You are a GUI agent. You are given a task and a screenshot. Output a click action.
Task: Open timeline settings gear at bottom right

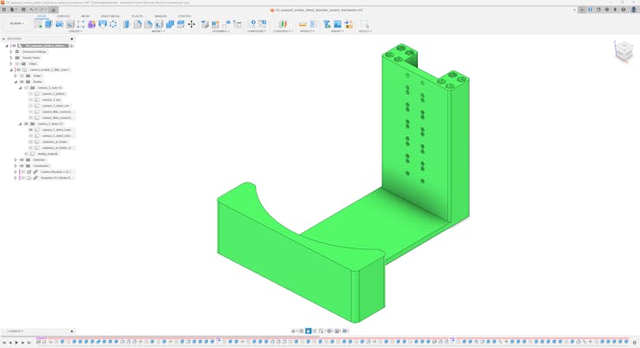tap(634, 343)
